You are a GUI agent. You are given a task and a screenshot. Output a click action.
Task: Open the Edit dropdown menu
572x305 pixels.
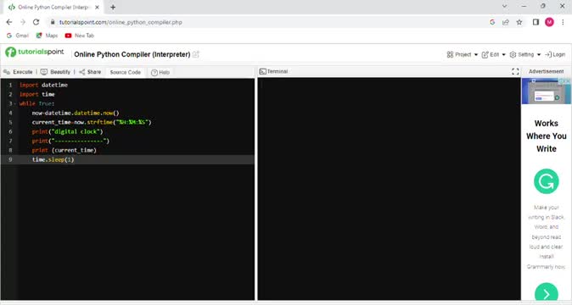[x=494, y=54]
